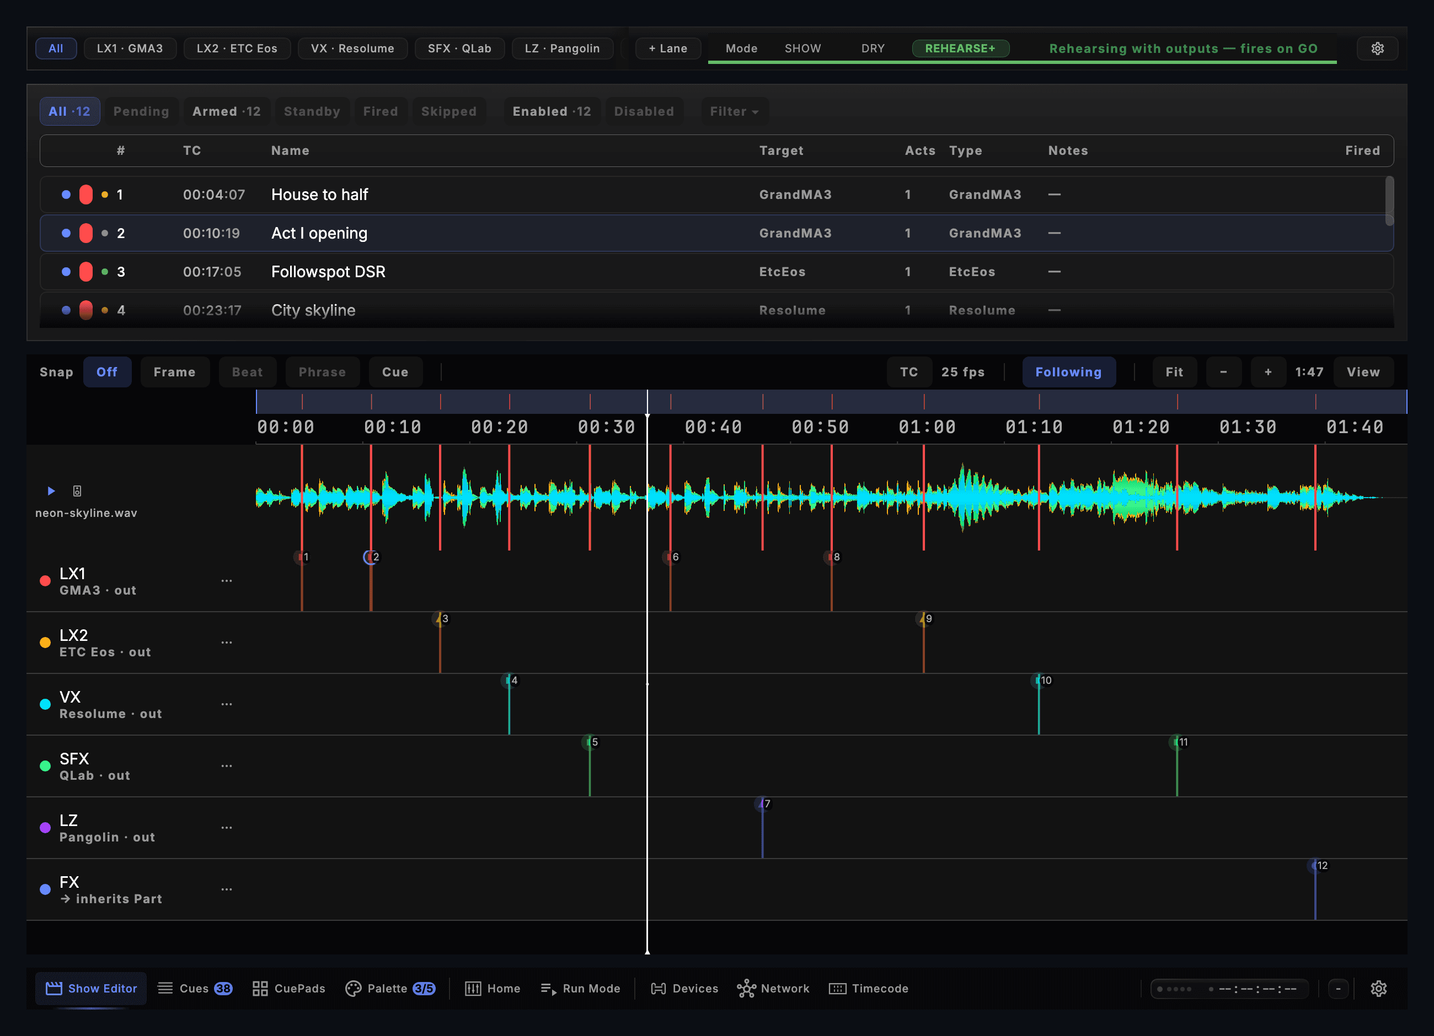Viewport: 1434px width, 1036px height.
Task: Play the neon-skyline.wav audio track
Action: pyautogui.click(x=51, y=491)
